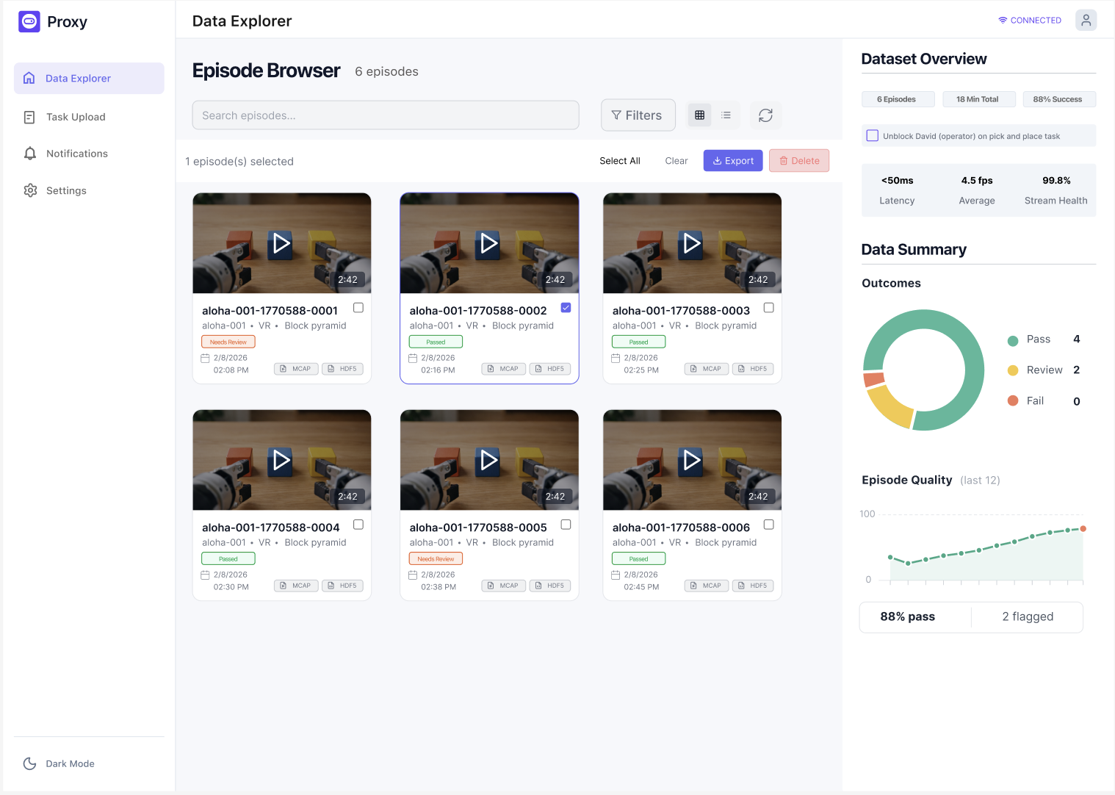Click the last orange point on quality chart
Viewport: 1115px width, 795px height.
point(1083,528)
